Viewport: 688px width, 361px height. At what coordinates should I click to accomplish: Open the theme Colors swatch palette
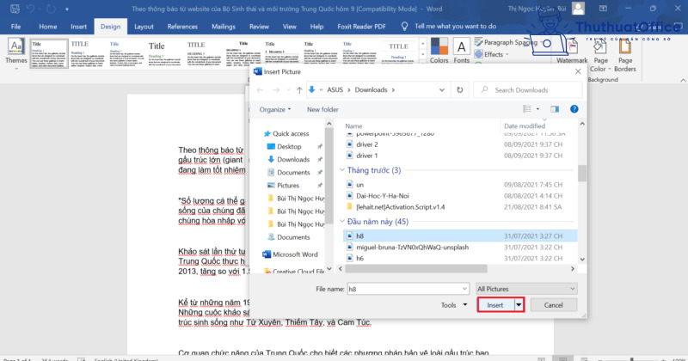[x=439, y=50]
